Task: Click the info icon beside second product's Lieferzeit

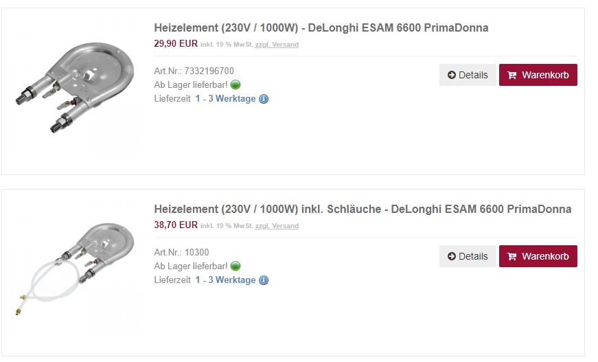Action: (264, 280)
